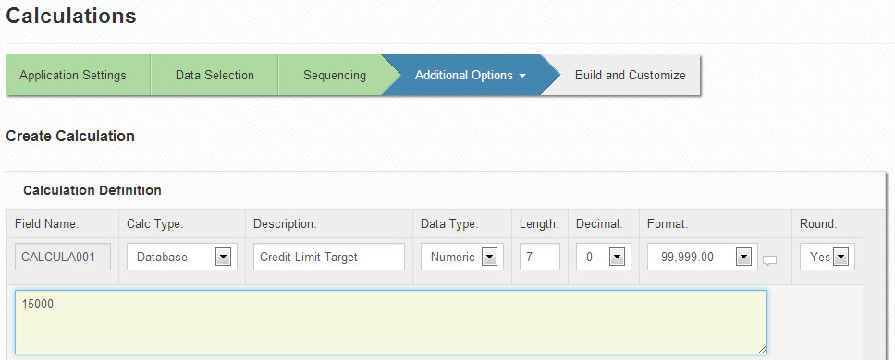Click the Additional Options caret arrow
Screen dimensions: 895x360
[x=522, y=77]
